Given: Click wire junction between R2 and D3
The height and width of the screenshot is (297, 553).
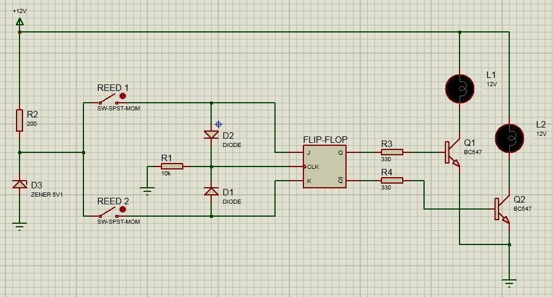Looking at the screenshot, I should [20, 152].
